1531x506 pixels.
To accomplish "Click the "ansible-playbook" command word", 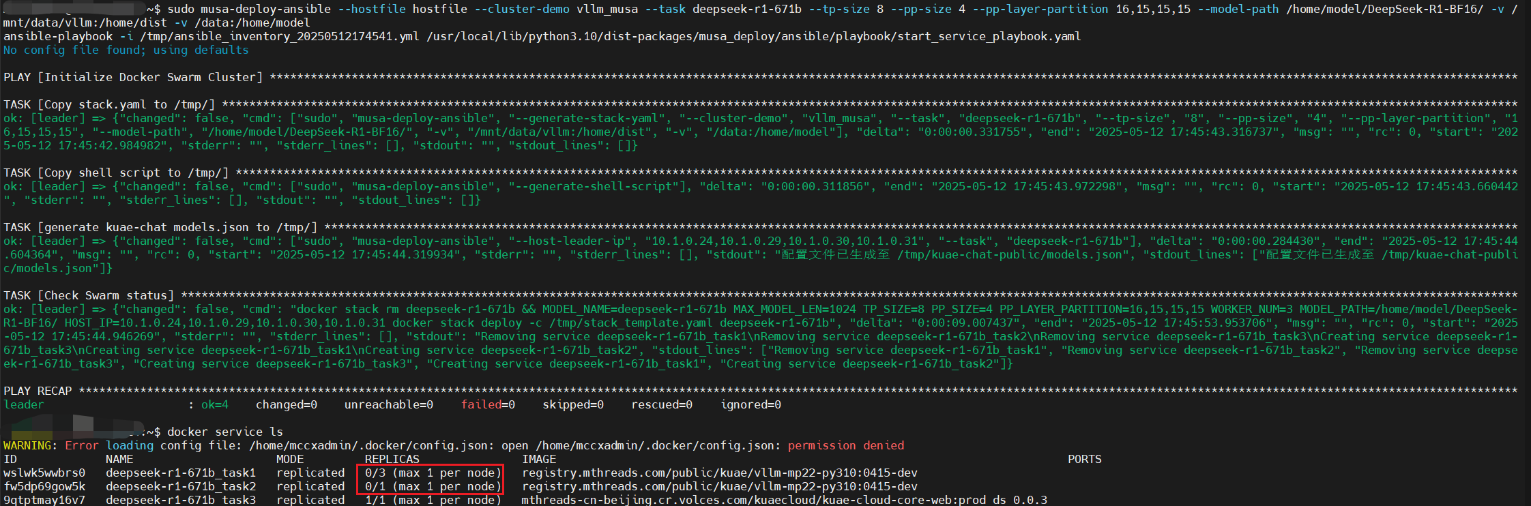I will (x=58, y=36).
